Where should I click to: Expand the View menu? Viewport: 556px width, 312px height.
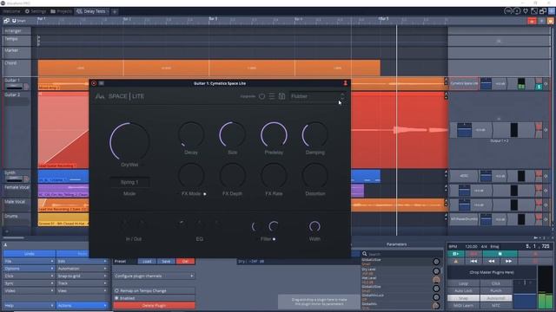pos(83,291)
